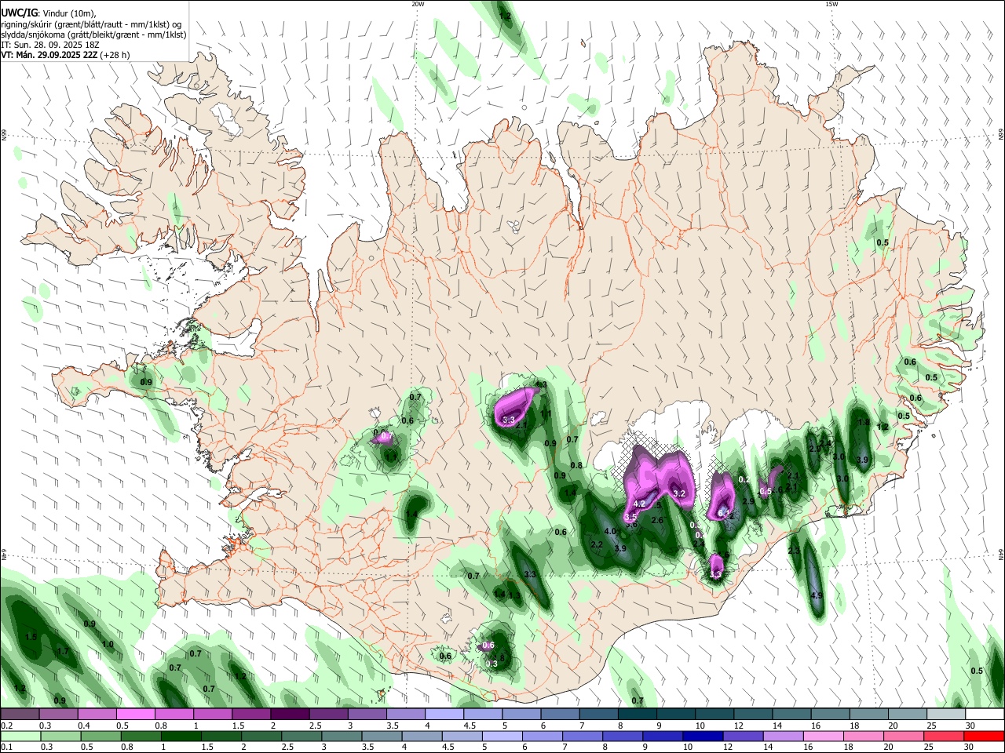1005x753 pixels.
Task: Click the '20W' longitude label
Action: [x=418, y=4]
